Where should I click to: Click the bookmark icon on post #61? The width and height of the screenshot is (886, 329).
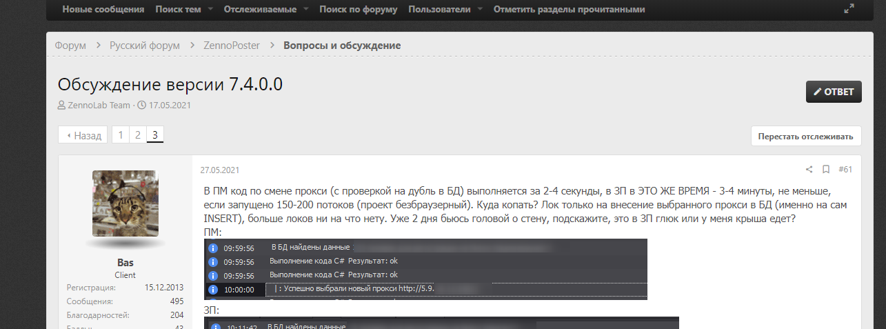[x=826, y=169]
